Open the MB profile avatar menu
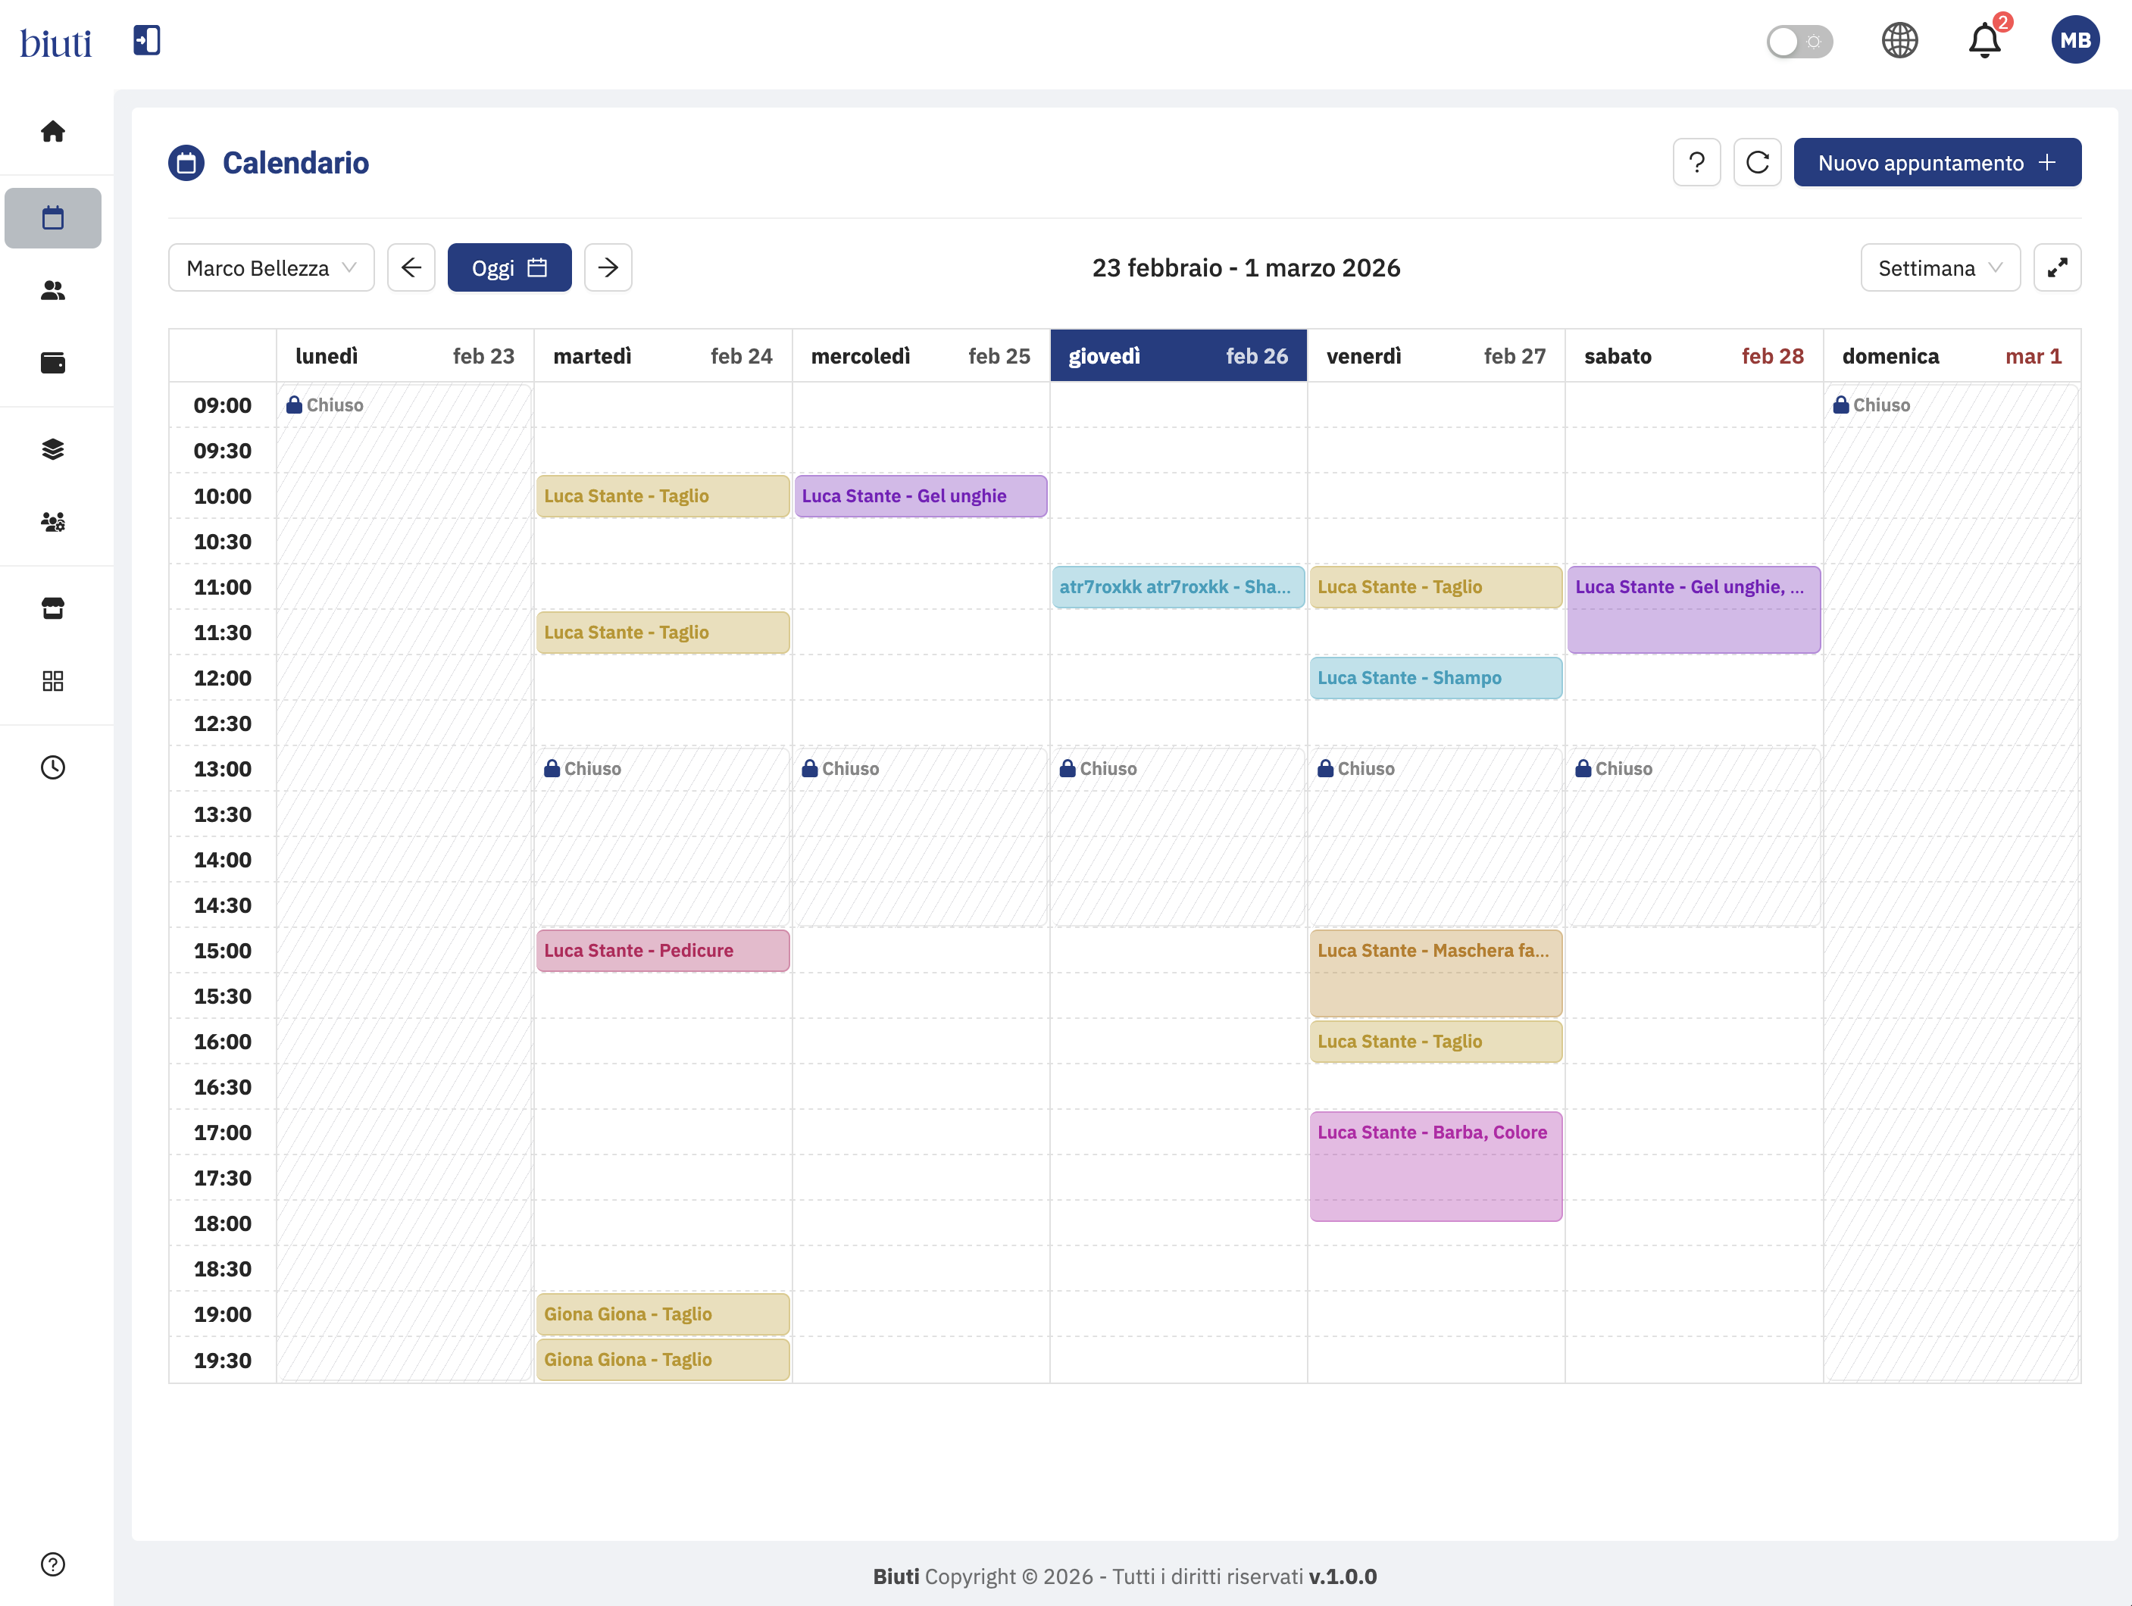Viewport: 2132px width, 1606px height. pos(2075,39)
